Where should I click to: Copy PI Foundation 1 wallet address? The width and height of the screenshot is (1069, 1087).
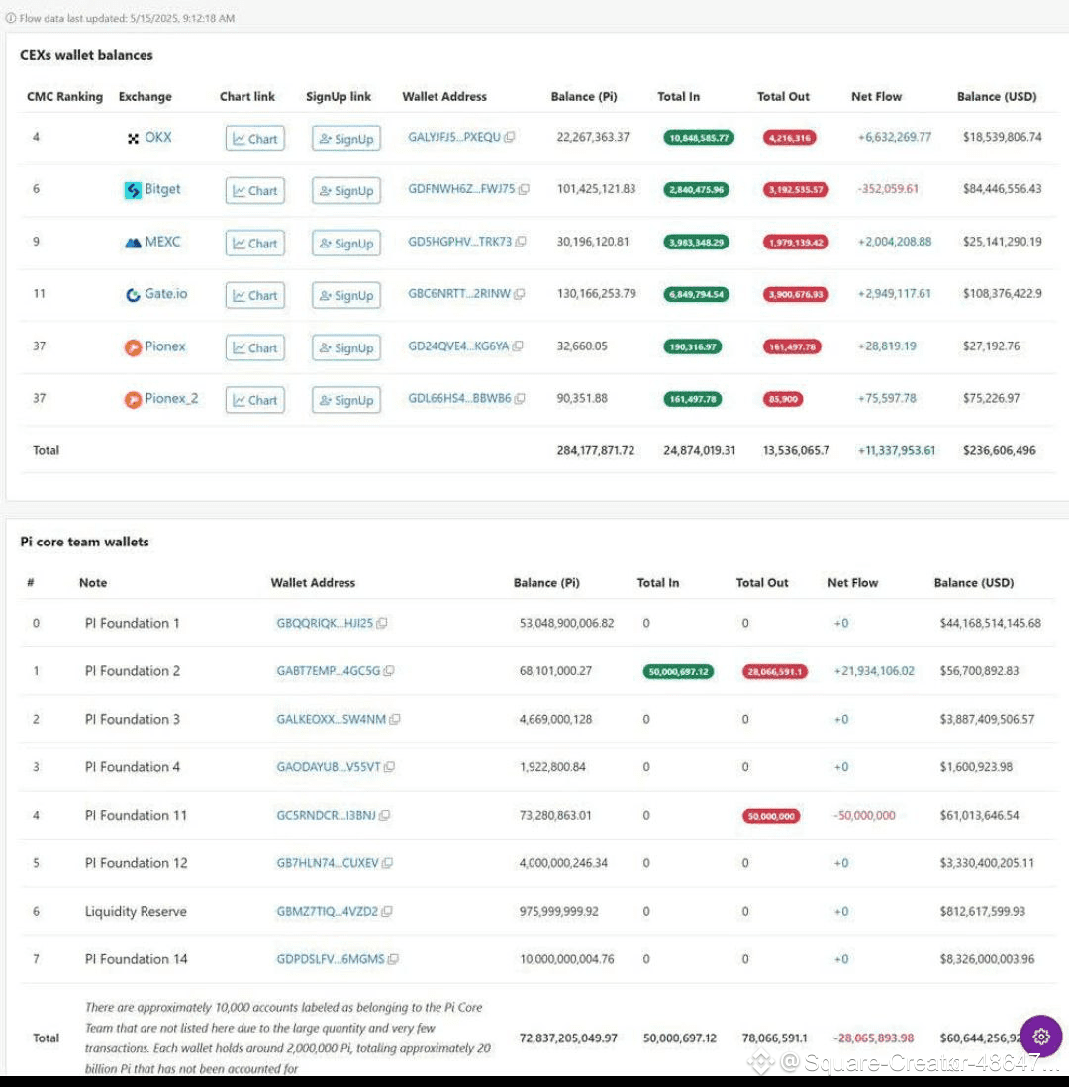click(x=382, y=623)
